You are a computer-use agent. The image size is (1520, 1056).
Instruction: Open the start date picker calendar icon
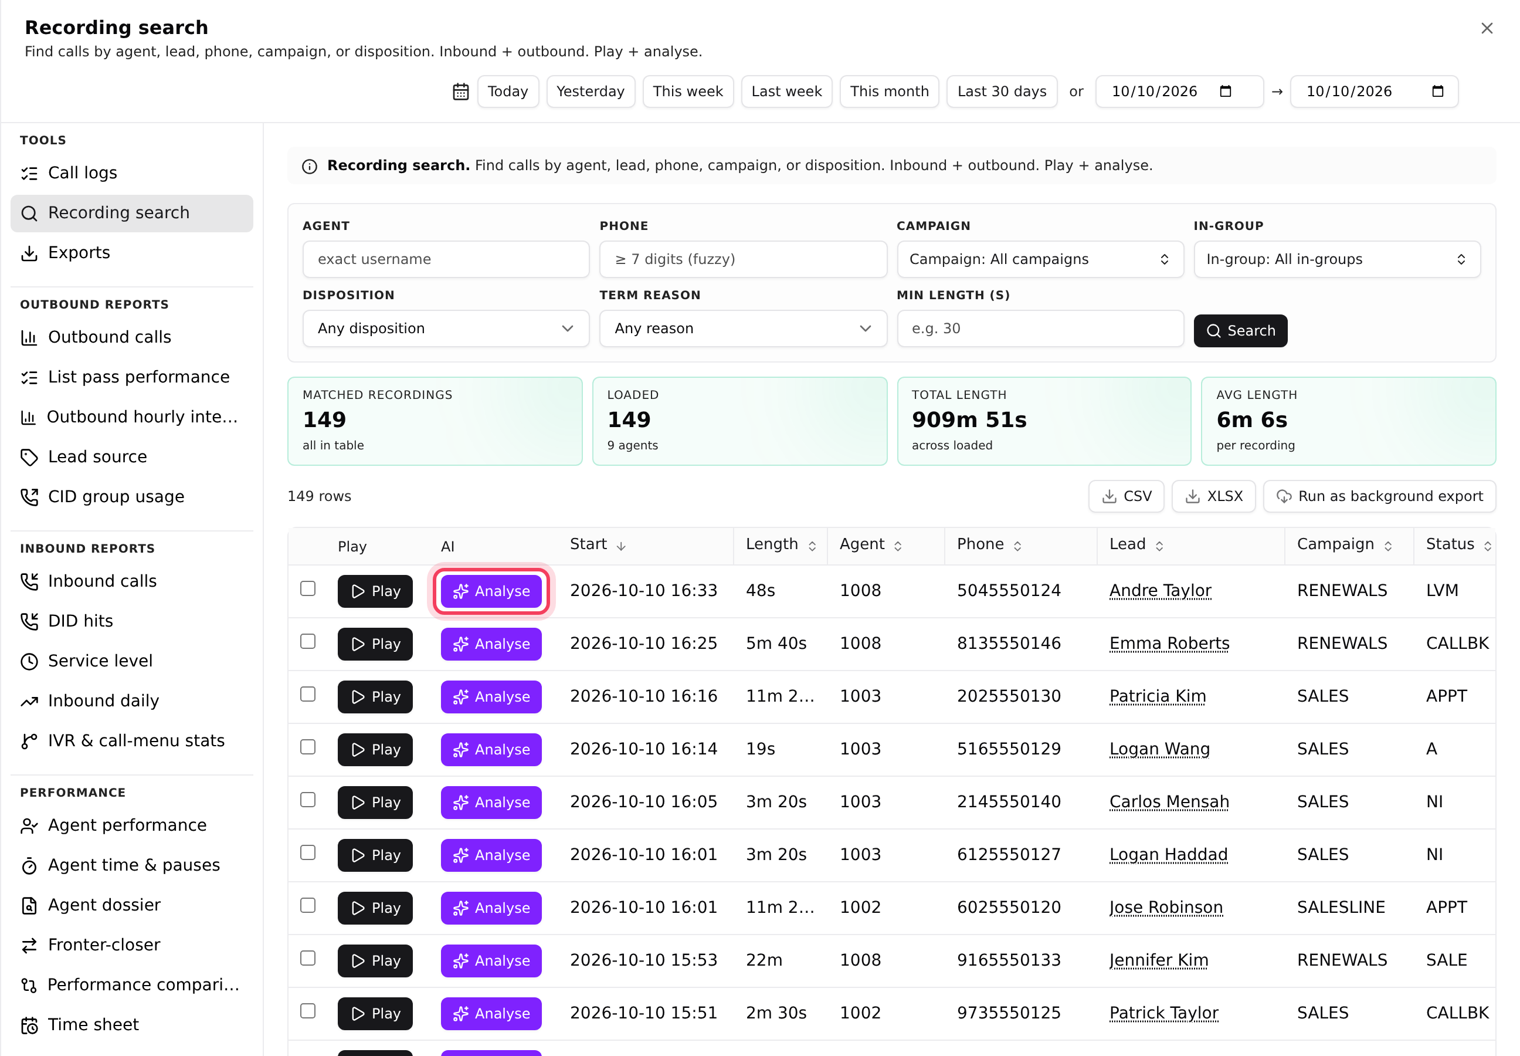pyautogui.click(x=1225, y=92)
